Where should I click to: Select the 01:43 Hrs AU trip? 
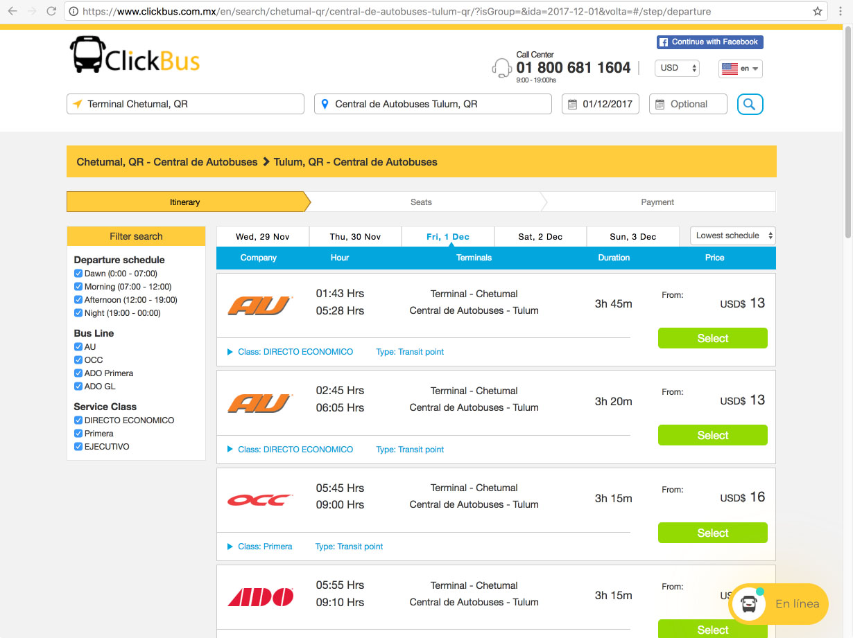713,338
